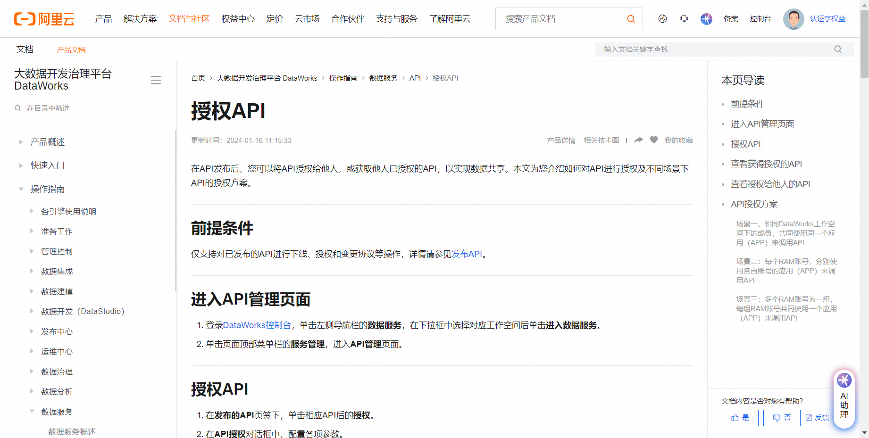Click the 相关技术圈 link

click(x=601, y=140)
